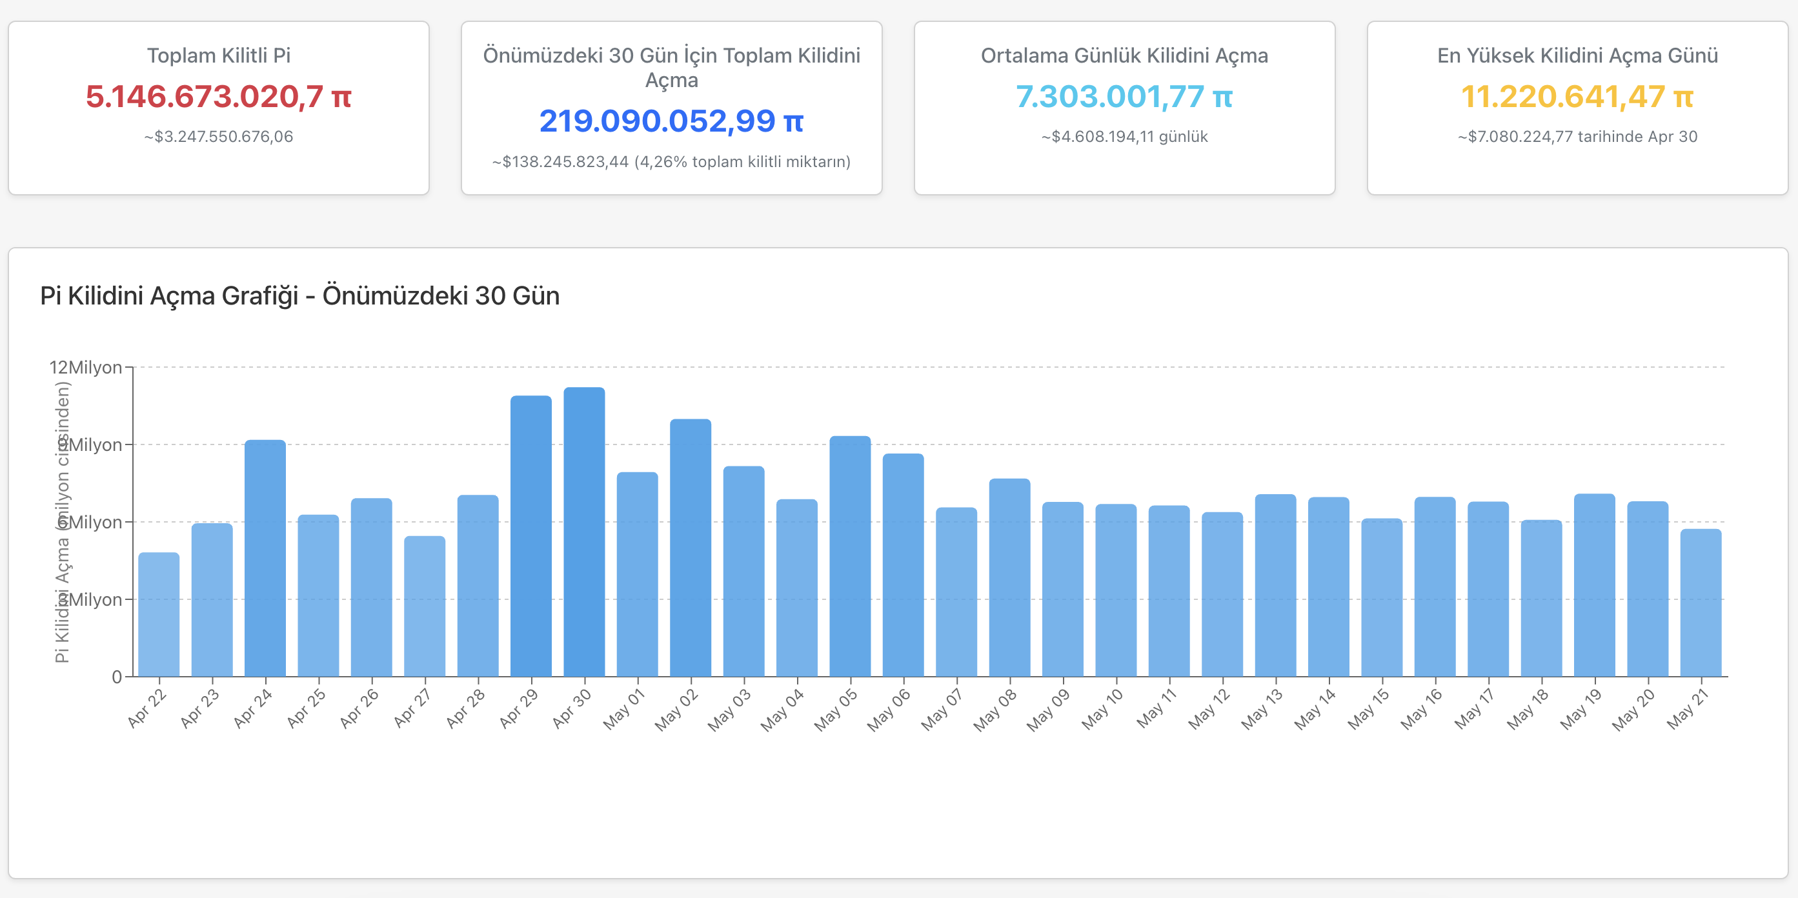Click the May 05 bar
1798x898 pixels.
click(x=850, y=556)
